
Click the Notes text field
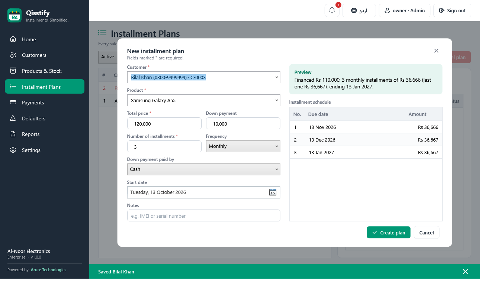(203, 215)
